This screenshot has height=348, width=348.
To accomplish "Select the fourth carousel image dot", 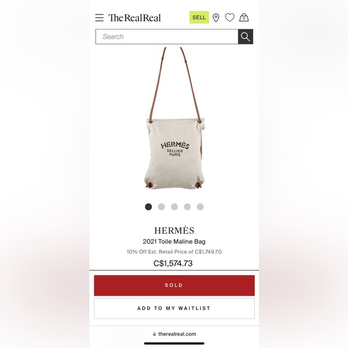I will (187, 207).
